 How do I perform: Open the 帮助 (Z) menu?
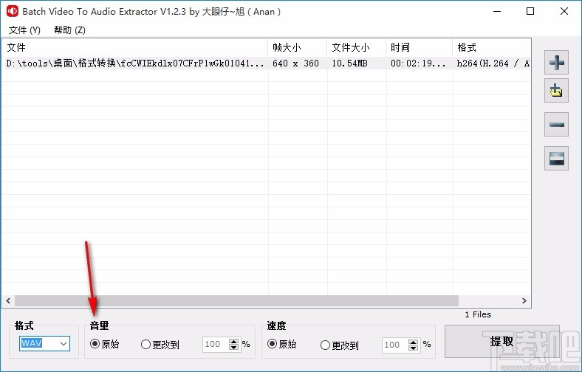69,30
